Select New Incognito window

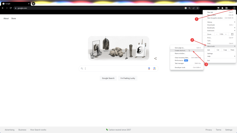pyautogui.click(x=219, y=18)
